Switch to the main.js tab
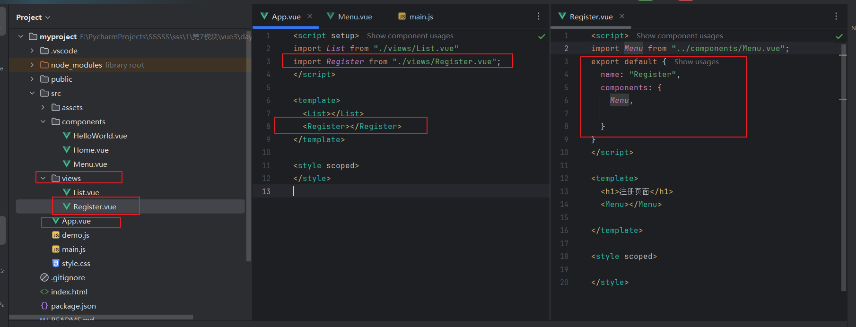Screen dimensions: 856x327 [420, 17]
